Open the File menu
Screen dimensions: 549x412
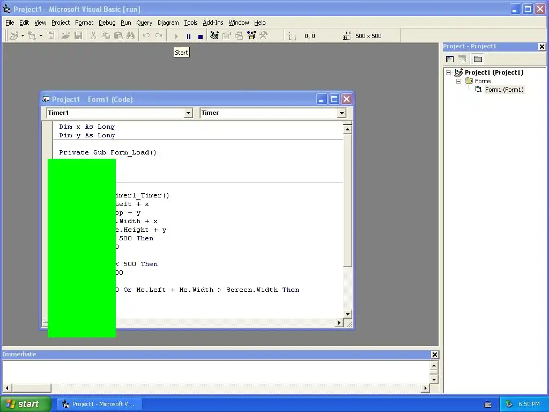10,23
